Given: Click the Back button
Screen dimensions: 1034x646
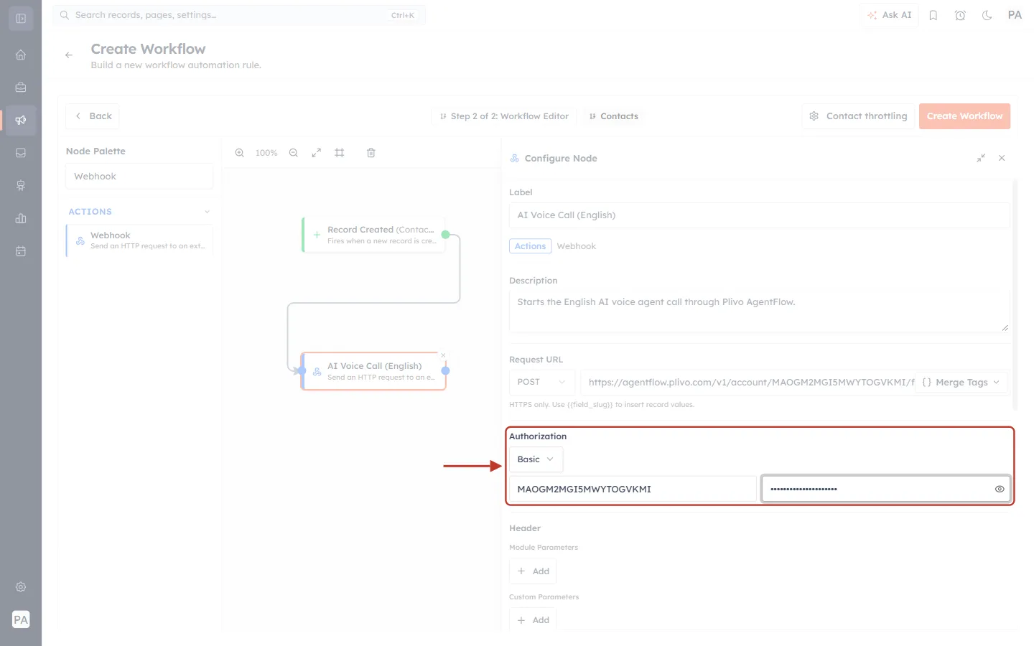Looking at the screenshot, I should pos(93,116).
